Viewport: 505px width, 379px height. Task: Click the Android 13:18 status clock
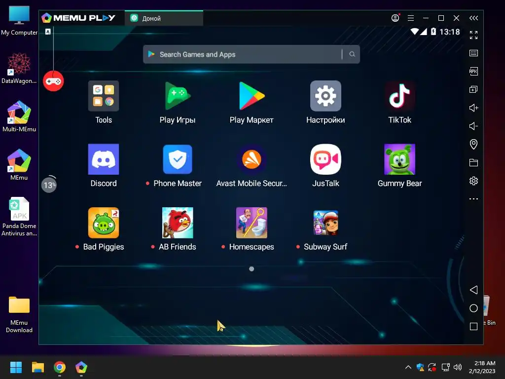pos(450,32)
